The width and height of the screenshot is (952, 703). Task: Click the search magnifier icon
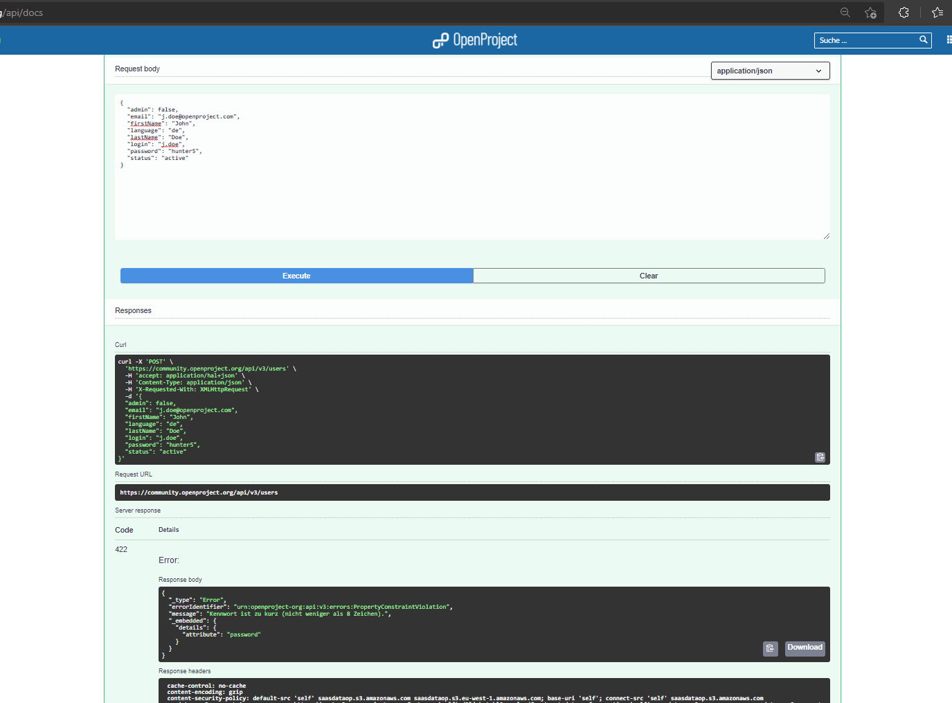point(923,40)
